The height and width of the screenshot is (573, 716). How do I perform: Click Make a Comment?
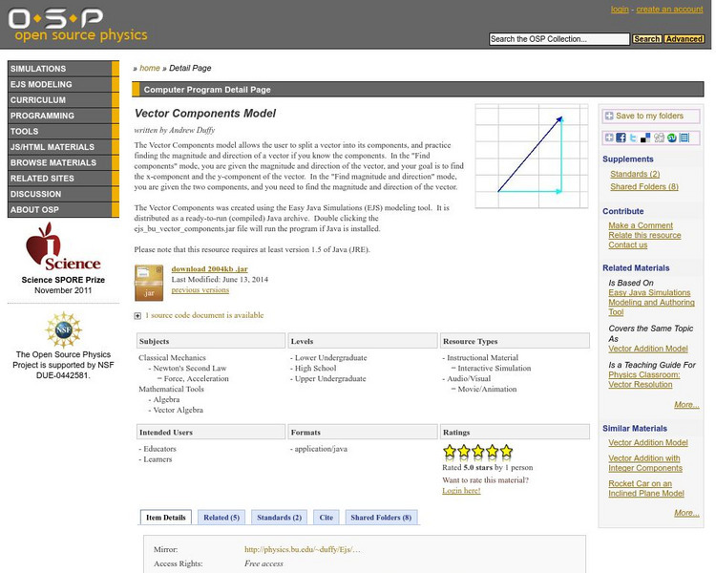pyautogui.click(x=641, y=225)
